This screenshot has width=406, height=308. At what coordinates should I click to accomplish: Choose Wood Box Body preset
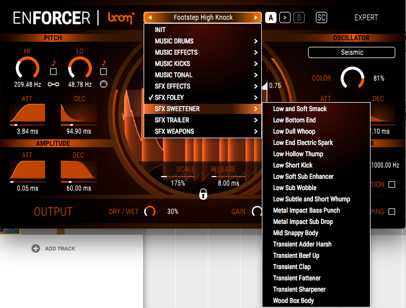click(316, 301)
